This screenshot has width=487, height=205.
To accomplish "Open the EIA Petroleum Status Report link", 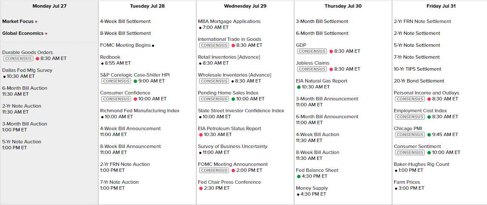I will click(229, 128).
